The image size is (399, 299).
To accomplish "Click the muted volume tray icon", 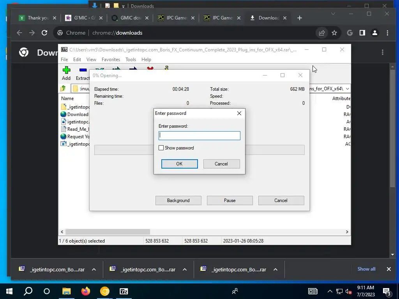I will 348,291.
